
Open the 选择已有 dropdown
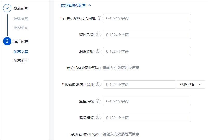[190, 85]
